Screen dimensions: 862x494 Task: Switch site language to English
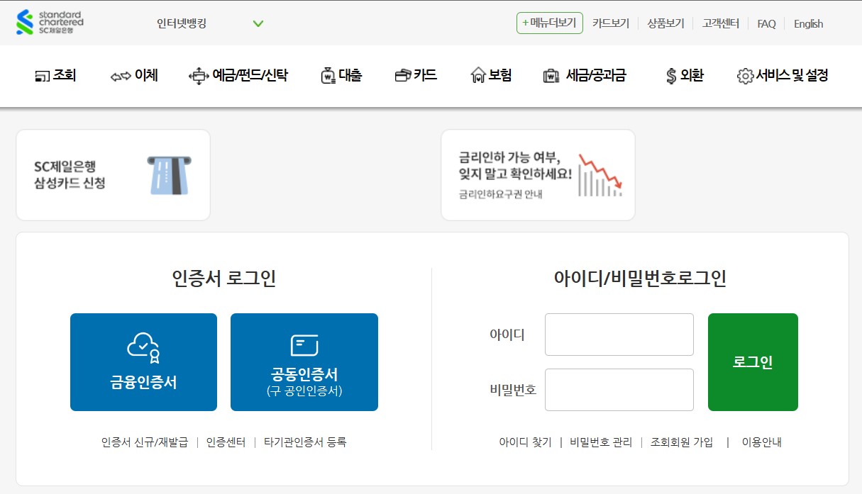point(807,23)
